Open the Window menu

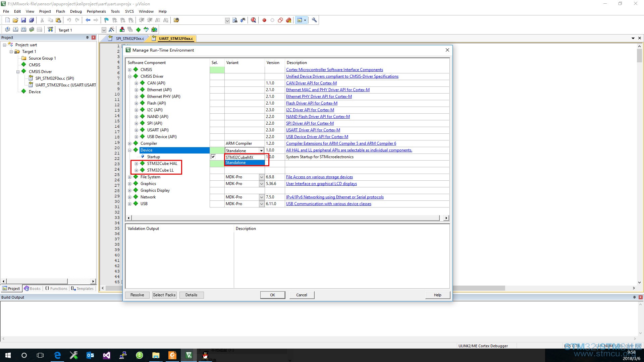point(146,11)
